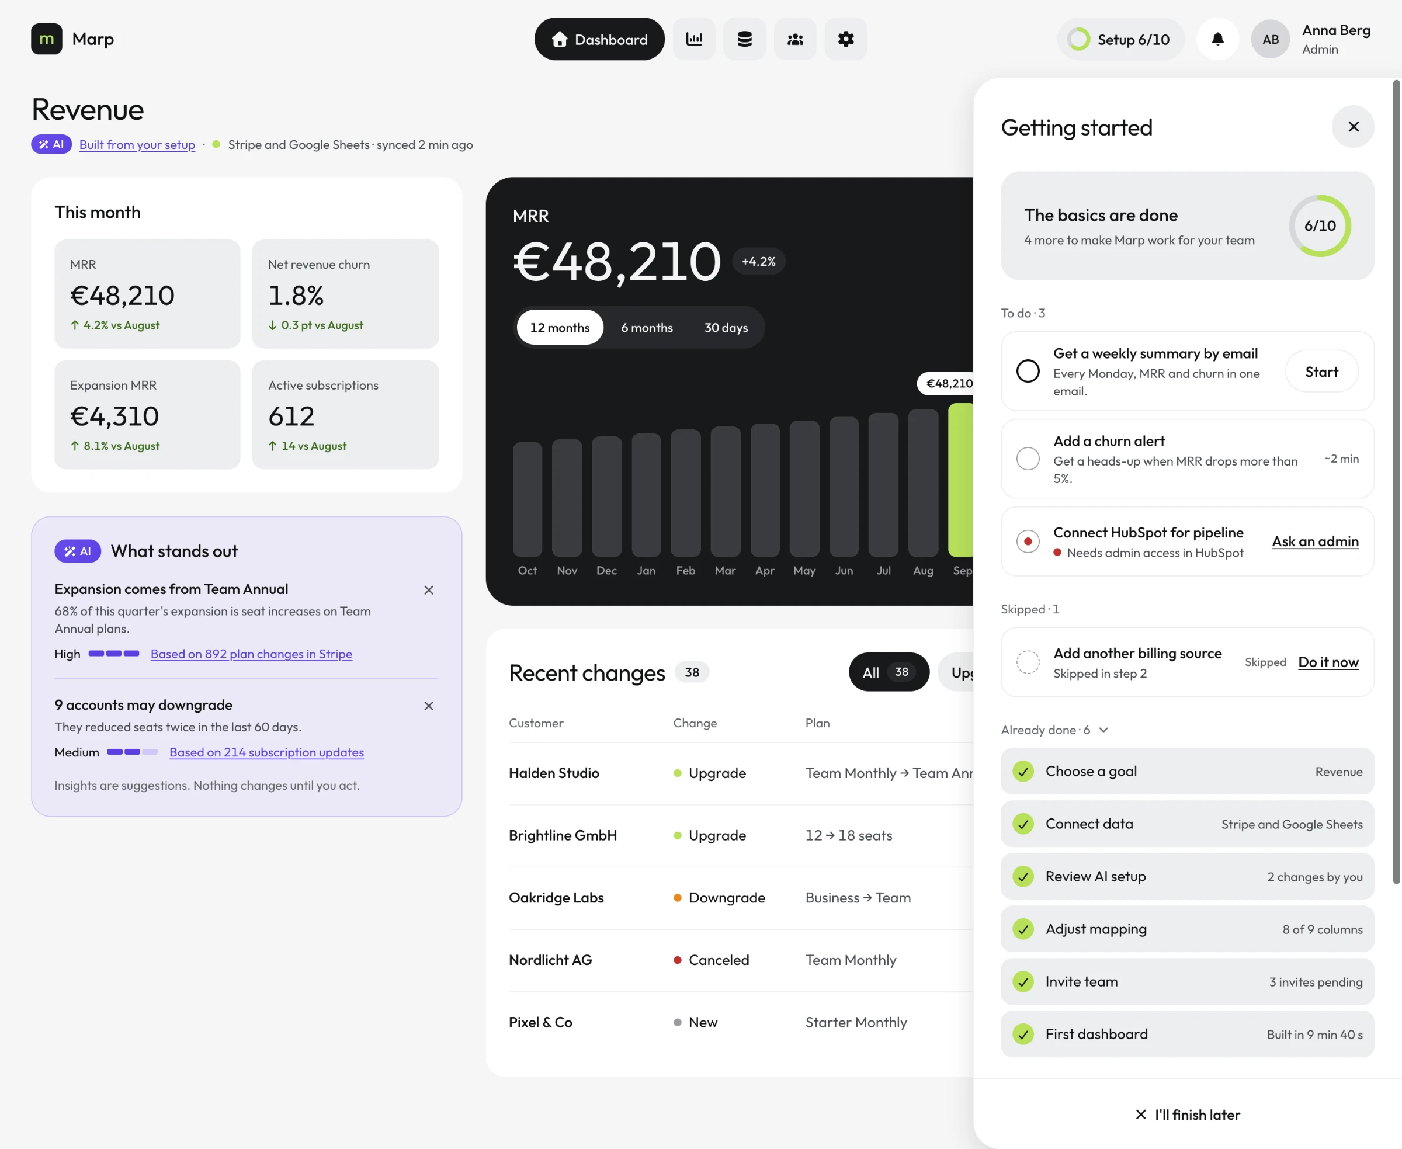Click the Customer column header
1402x1149 pixels.
[x=536, y=723]
